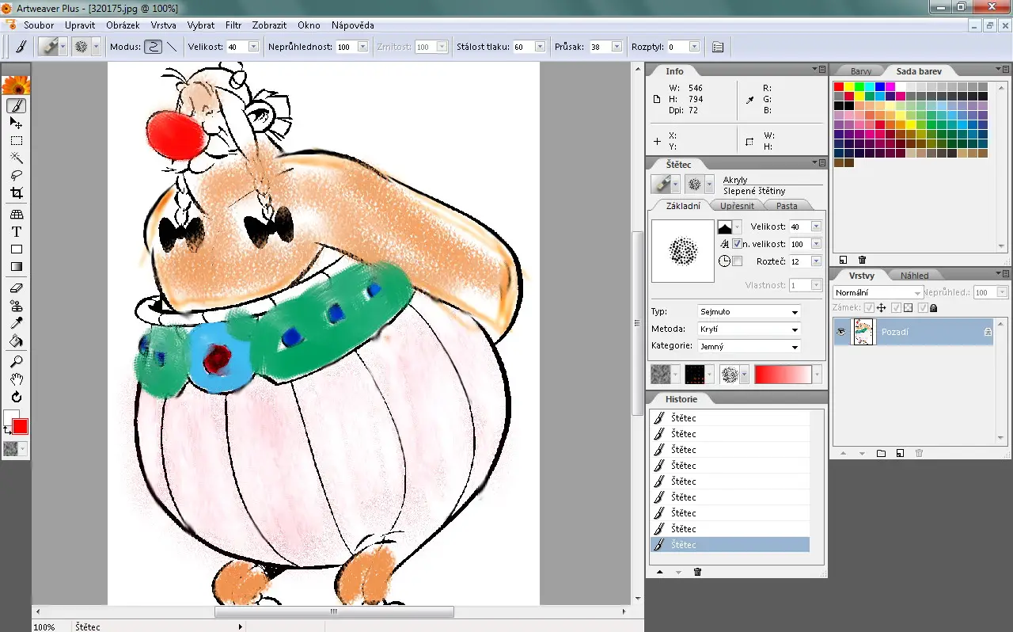1013x632 pixels.
Task: Select the Lasso tool
Action: pyautogui.click(x=16, y=175)
